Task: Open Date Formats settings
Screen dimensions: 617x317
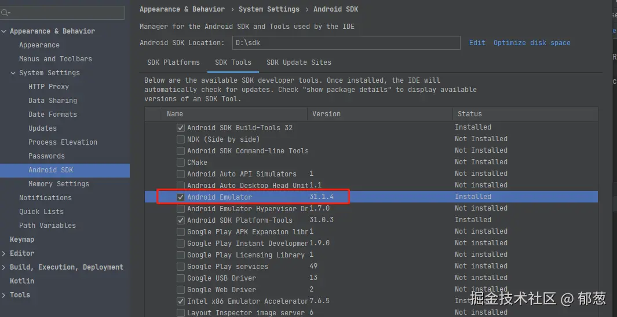Action: point(53,115)
